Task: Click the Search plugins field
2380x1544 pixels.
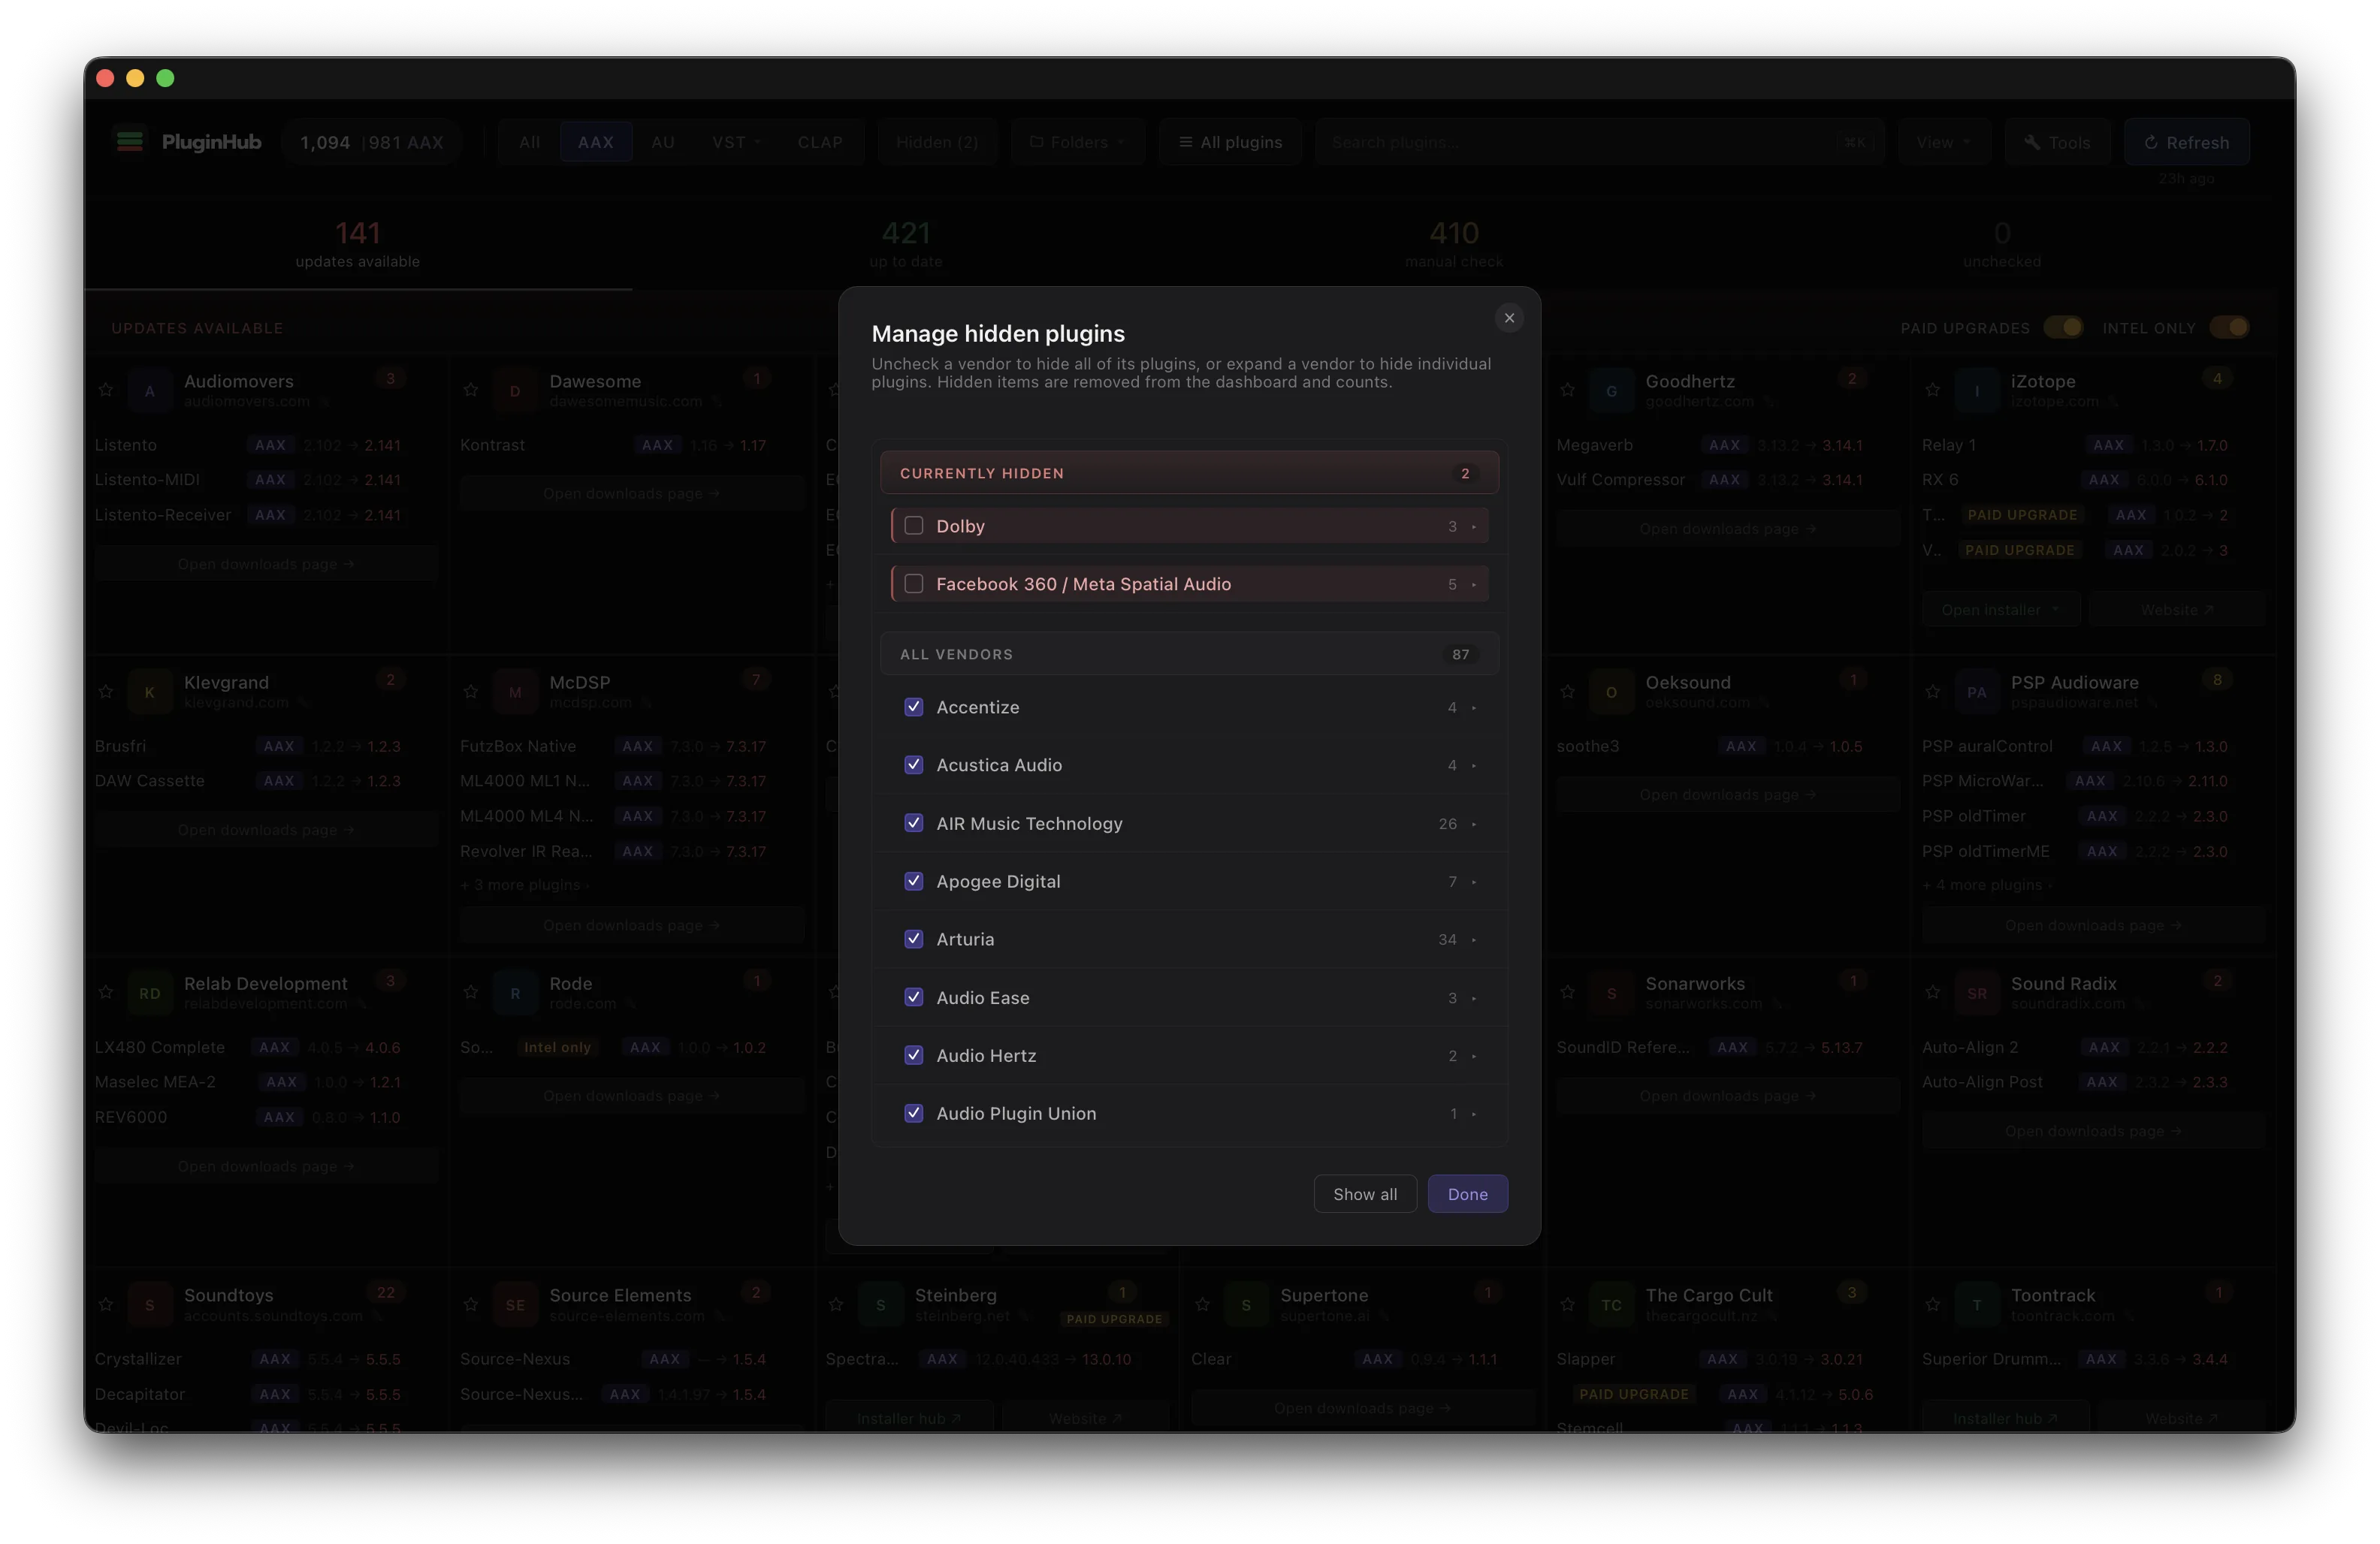Action: 1599,142
